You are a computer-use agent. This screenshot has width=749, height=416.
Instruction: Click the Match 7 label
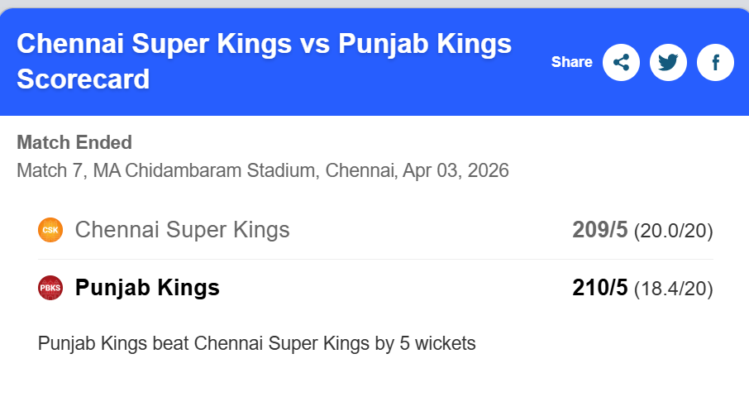click(50, 171)
